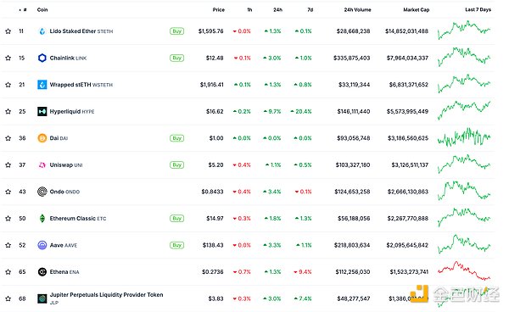
Task: Click the Aave purple logo
Action: point(42,245)
